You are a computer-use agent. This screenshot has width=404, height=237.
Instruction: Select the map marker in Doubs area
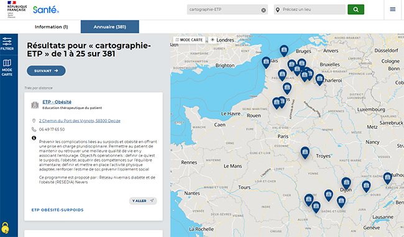(x=366, y=186)
